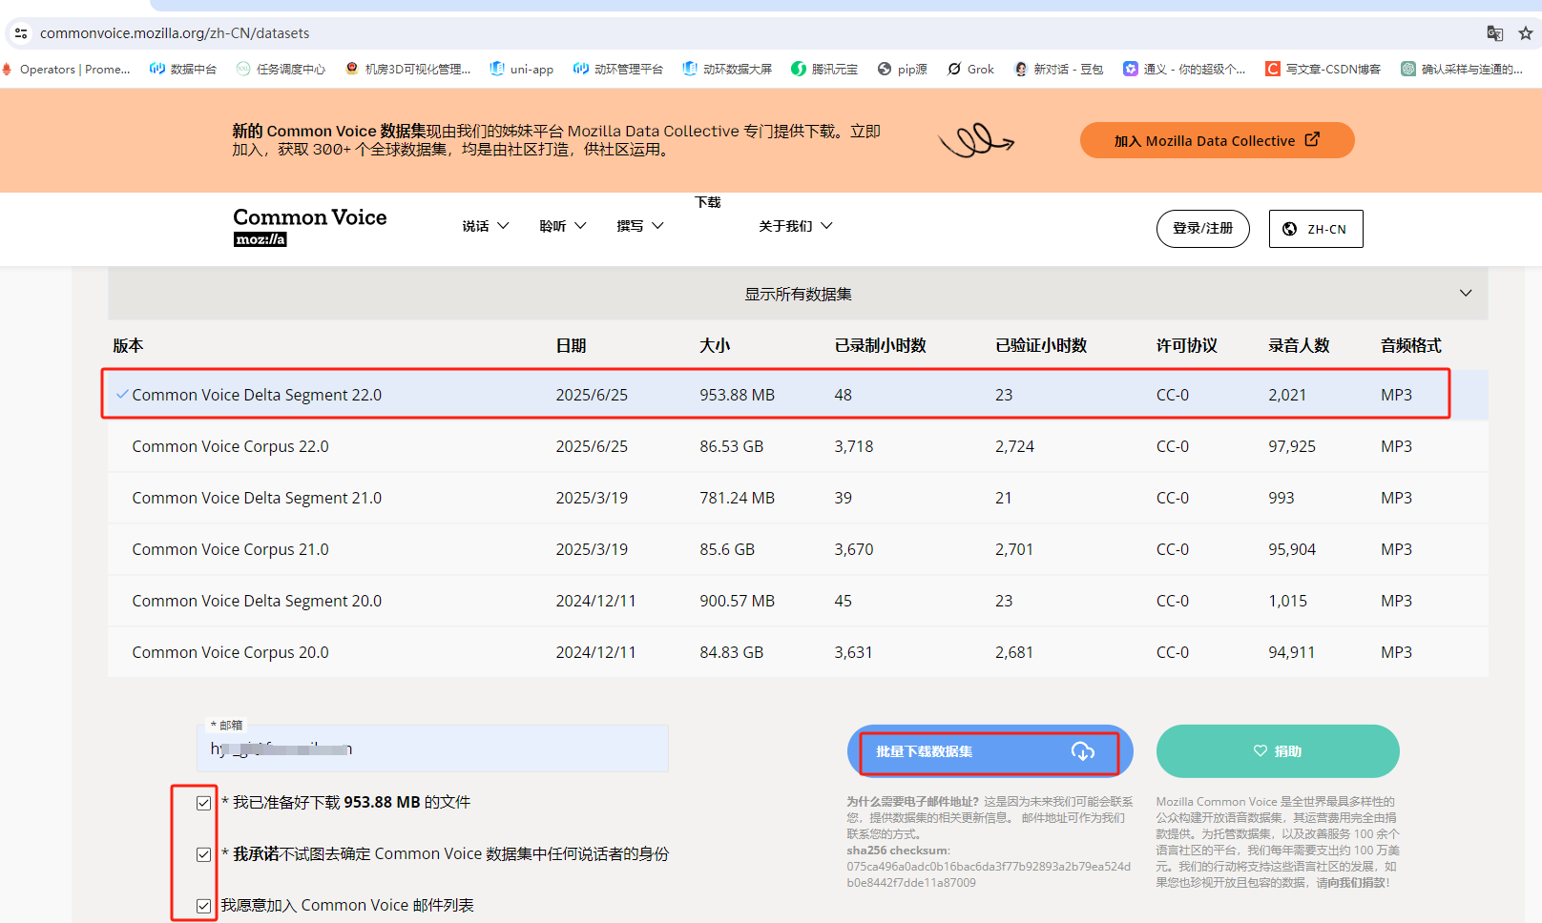Open the uni-app bookmark
1542x923 pixels.
(522, 69)
